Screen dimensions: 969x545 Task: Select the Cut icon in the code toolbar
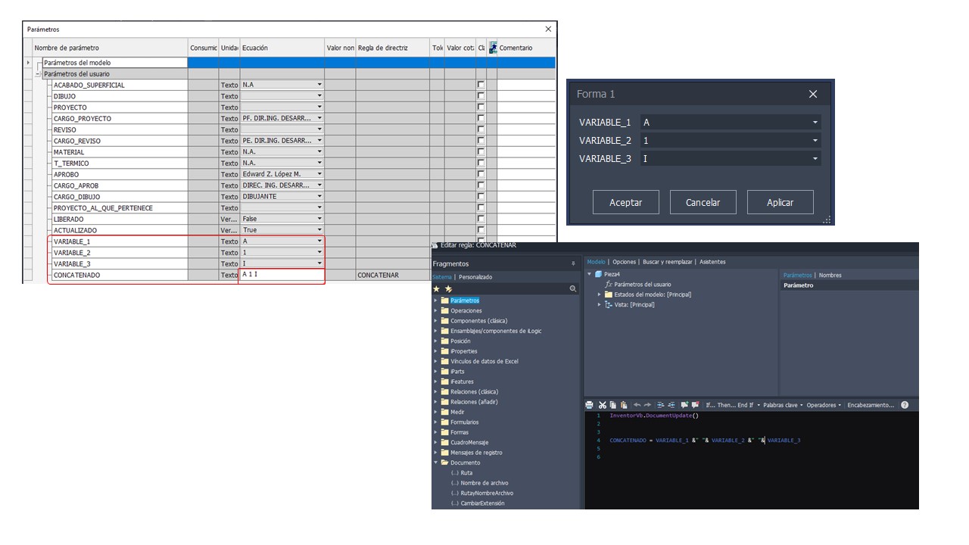point(603,405)
